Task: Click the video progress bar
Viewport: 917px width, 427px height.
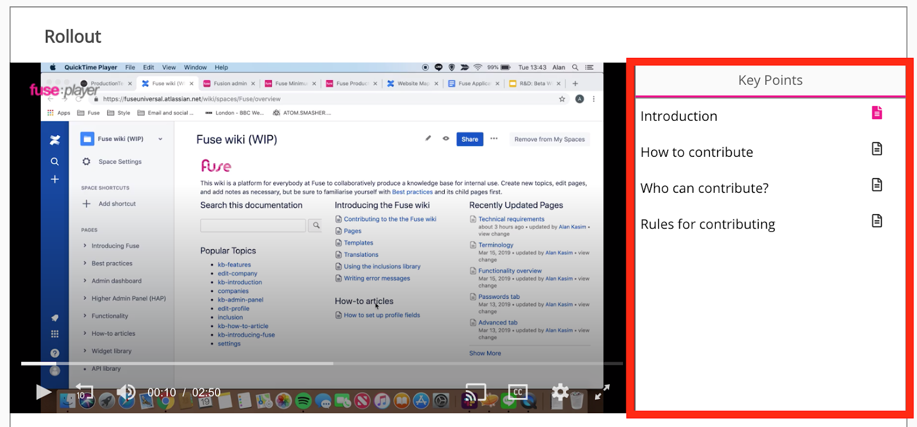Action: point(321,363)
